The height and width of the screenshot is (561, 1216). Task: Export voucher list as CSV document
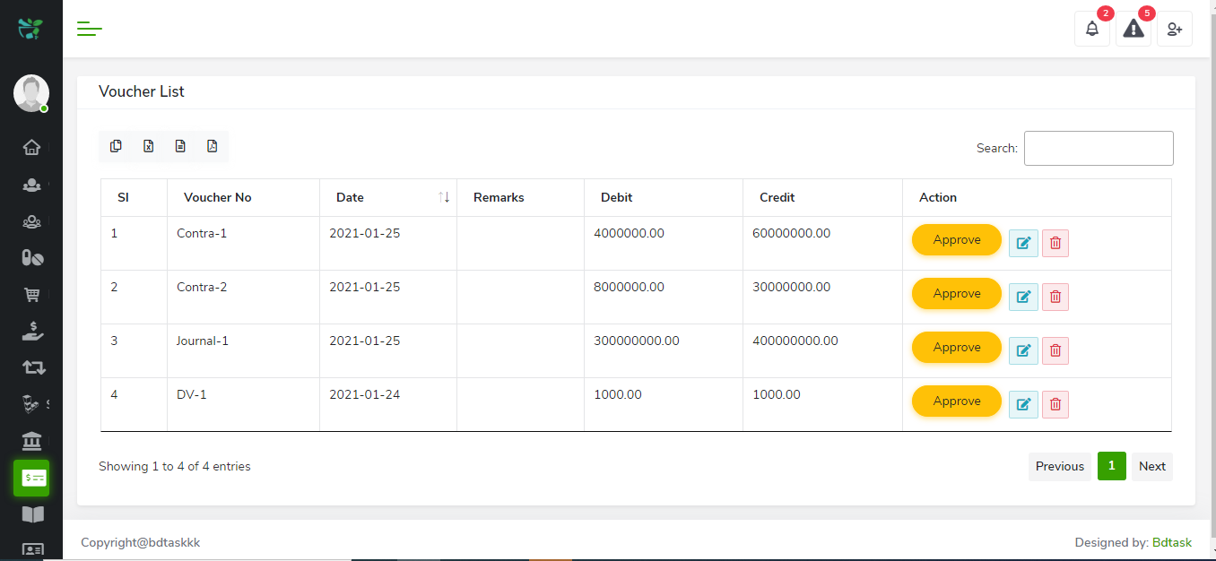click(x=180, y=146)
